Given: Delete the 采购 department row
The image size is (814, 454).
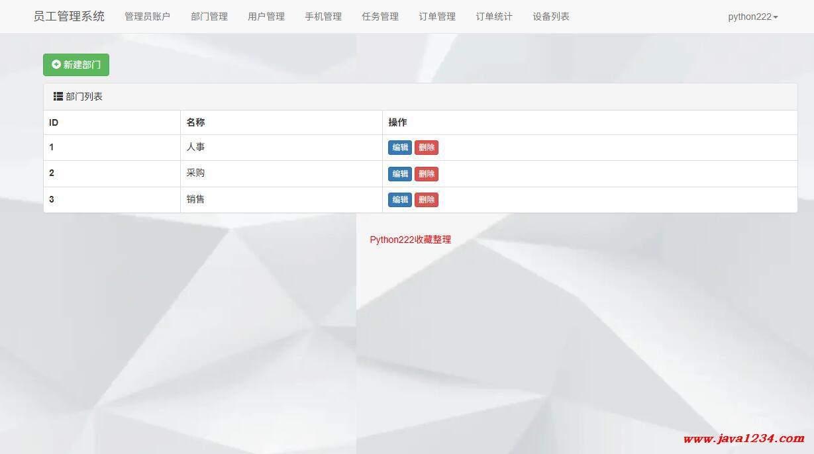Looking at the screenshot, I should 427,174.
